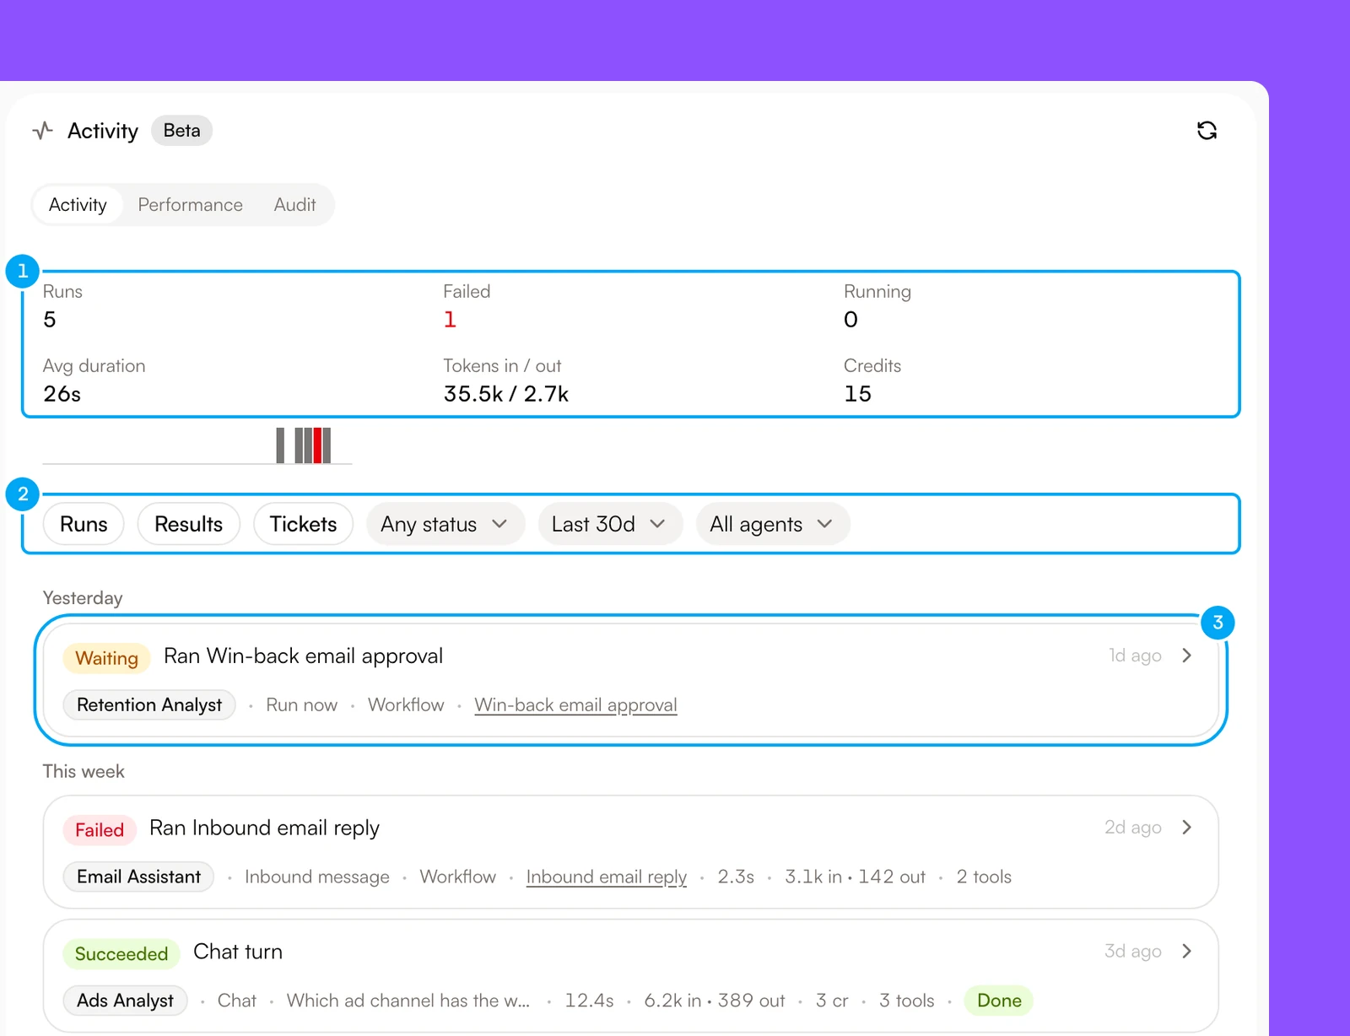Open the Any status dropdown
Image resolution: width=1350 pixels, height=1036 pixels.
pos(445,524)
